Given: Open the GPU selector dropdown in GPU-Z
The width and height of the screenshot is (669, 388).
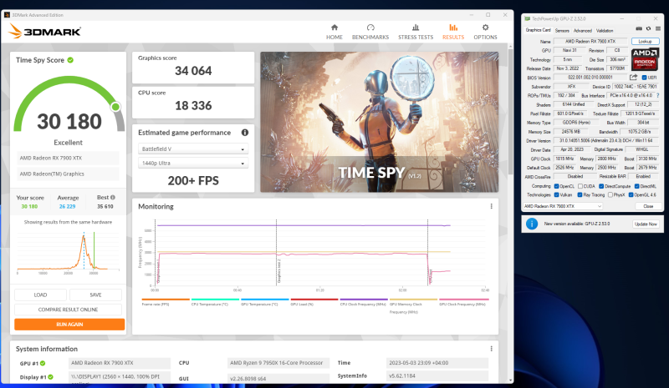Looking at the screenshot, I should [562, 205].
